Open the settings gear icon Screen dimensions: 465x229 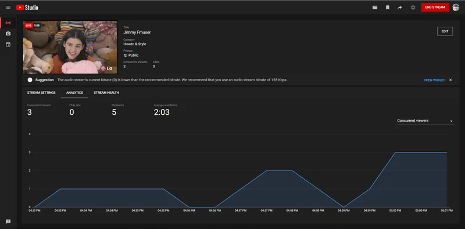413,8
